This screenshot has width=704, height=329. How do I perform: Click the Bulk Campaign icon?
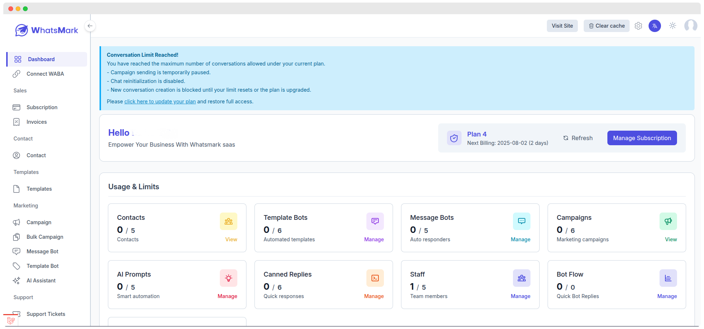click(x=16, y=237)
